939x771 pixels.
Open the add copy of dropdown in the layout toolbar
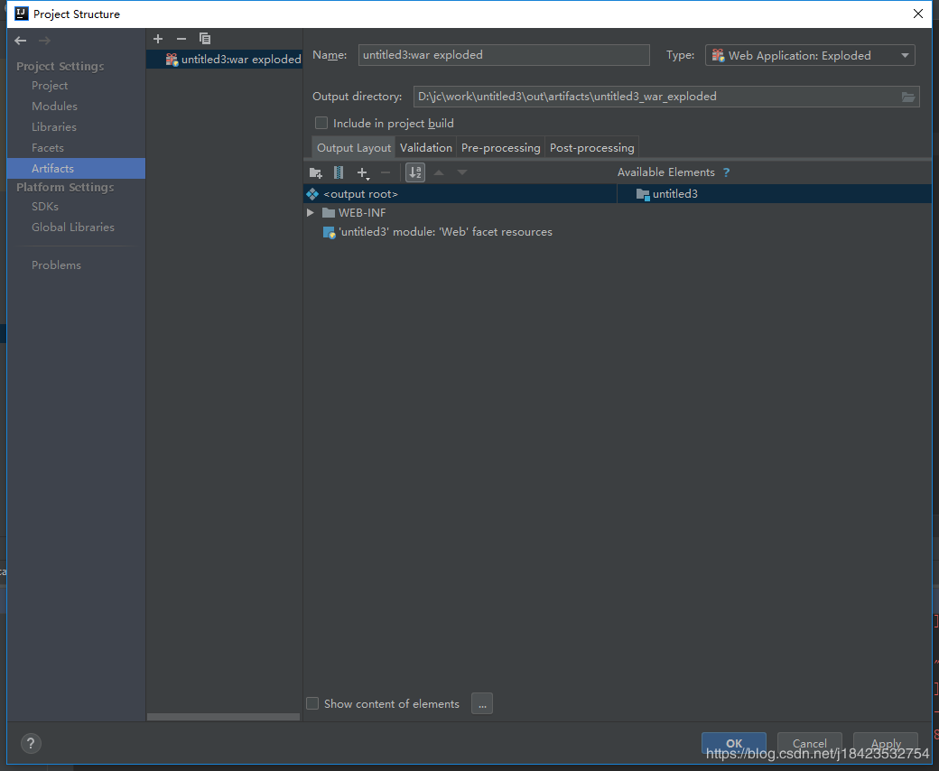(363, 172)
